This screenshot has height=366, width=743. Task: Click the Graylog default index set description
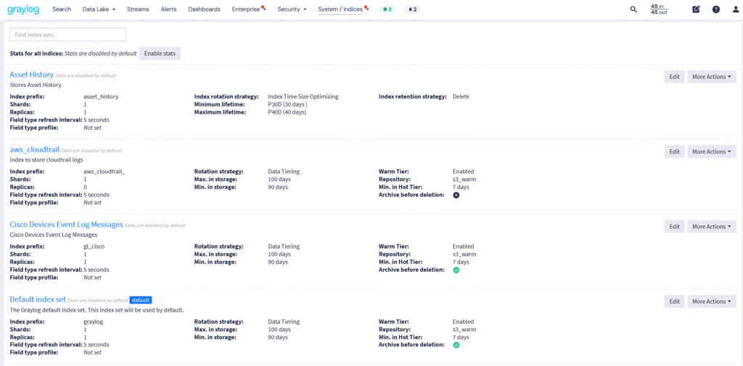coord(97,309)
